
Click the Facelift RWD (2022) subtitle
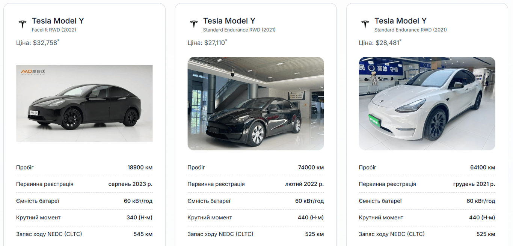coord(54,30)
